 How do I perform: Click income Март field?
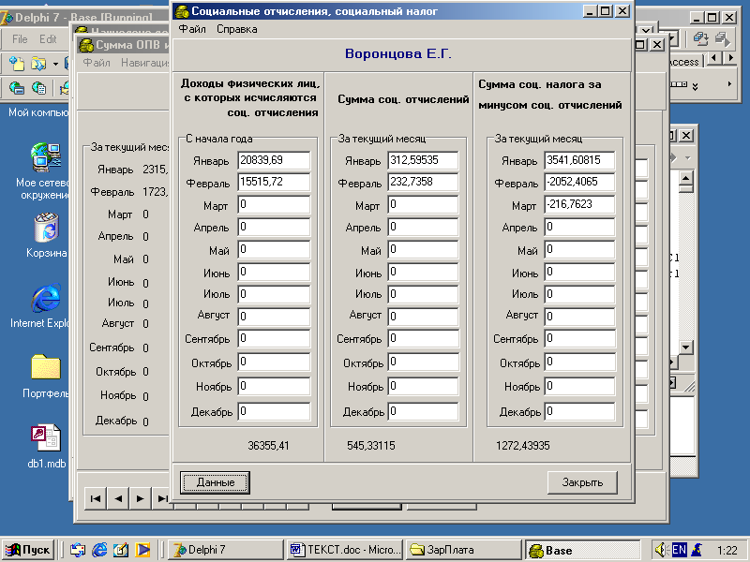274,204
